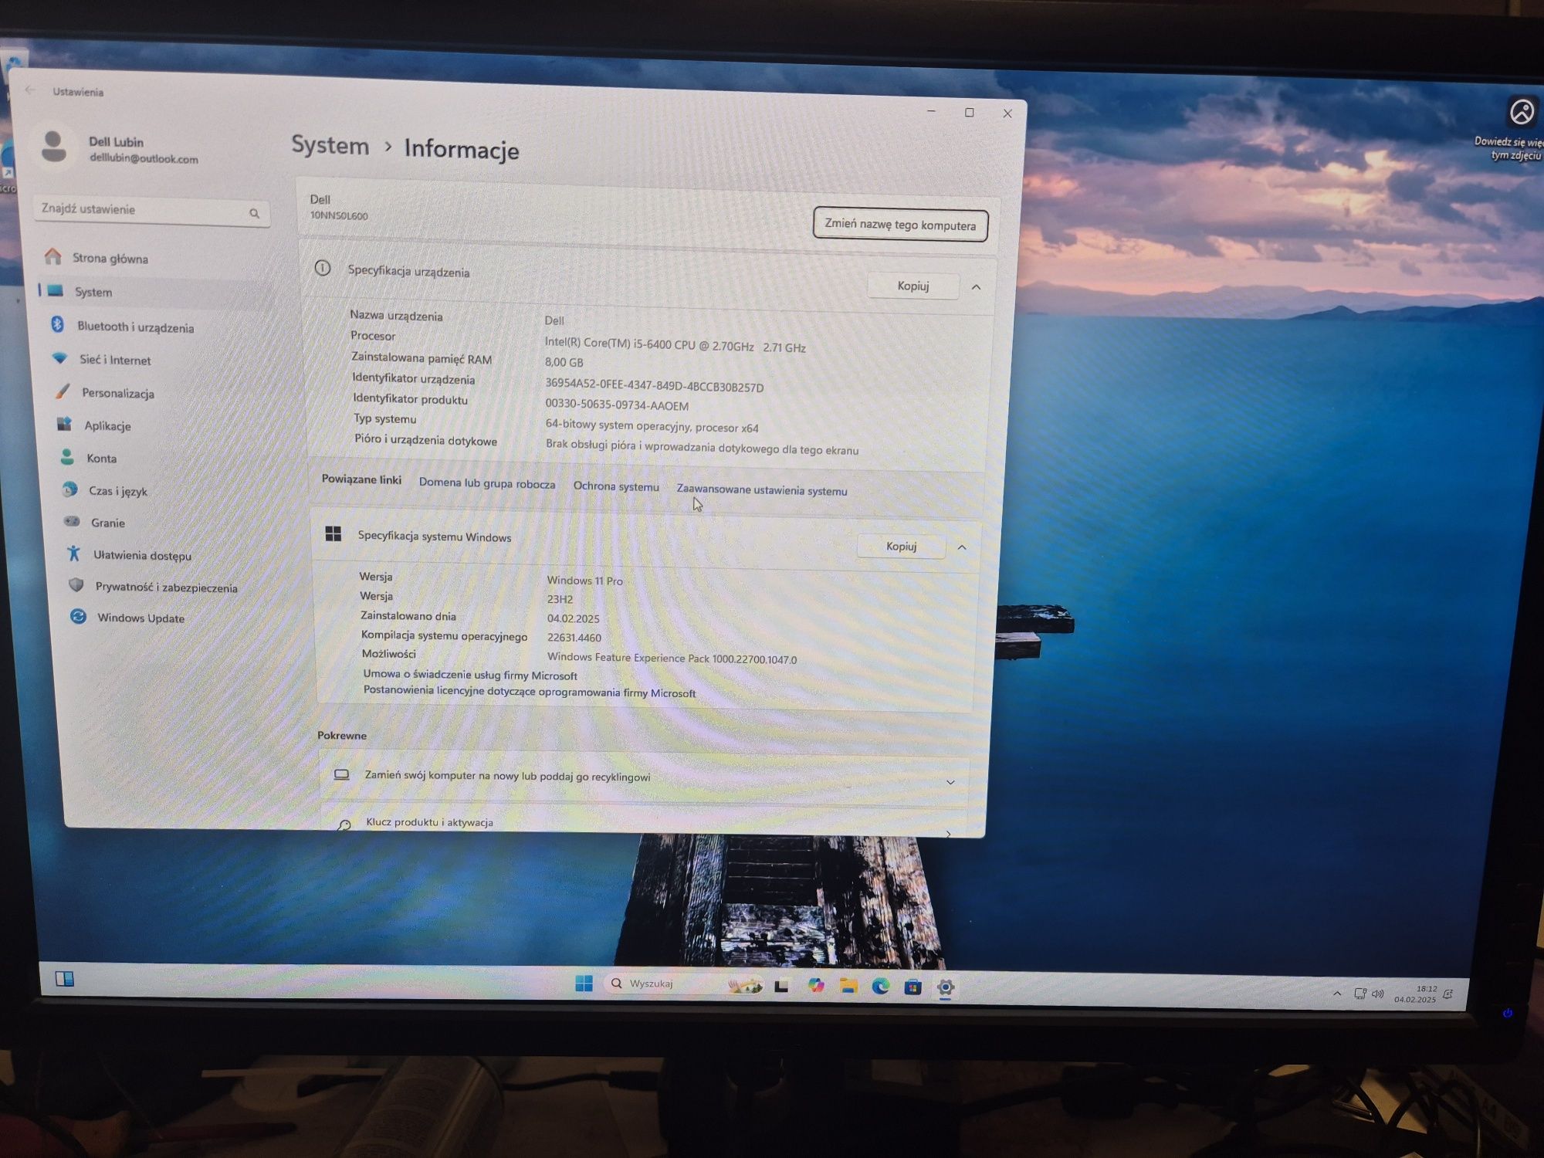Select the processor value Intel Core i5-6400
The image size is (1544, 1158).
click(675, 345)
